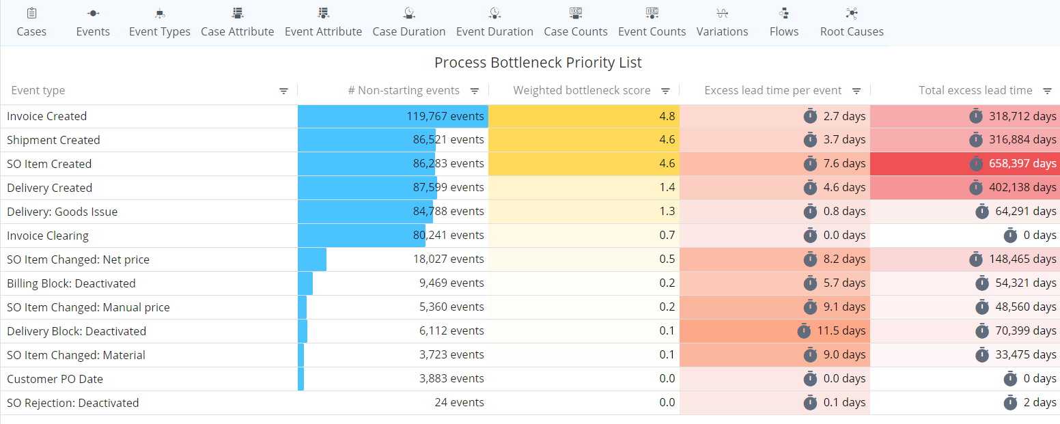Viewport: 1060px width, 424px height.
Task: Open filter for Weighted bottleneck score column
Action: tap(666, 90)
